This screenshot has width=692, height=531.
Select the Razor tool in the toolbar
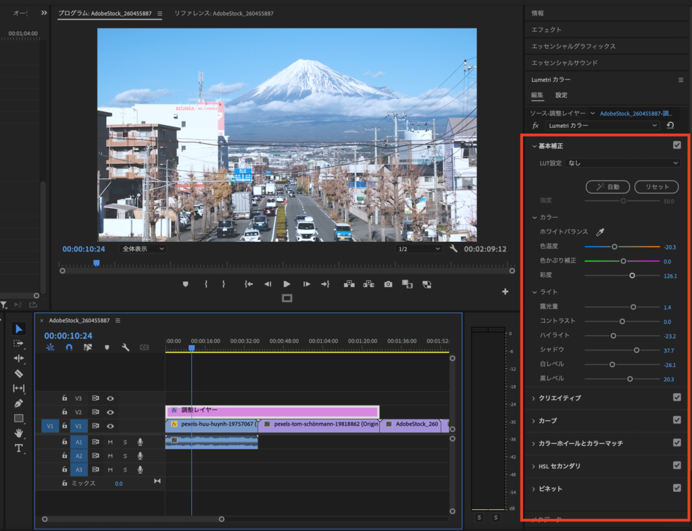point(19,373)
